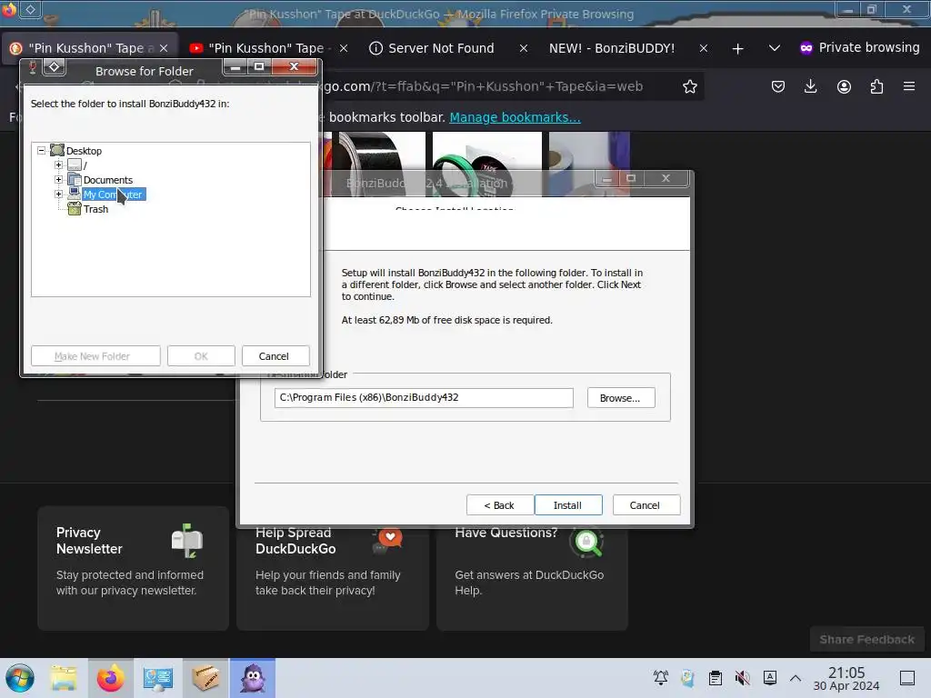Click the Firefox taskbar icon
Screen dimensions: 931x698
point(110,678)
